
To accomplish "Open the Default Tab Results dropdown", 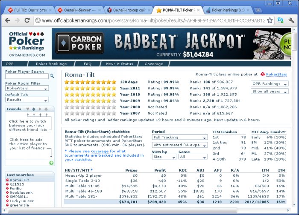I will pos(27,100).
